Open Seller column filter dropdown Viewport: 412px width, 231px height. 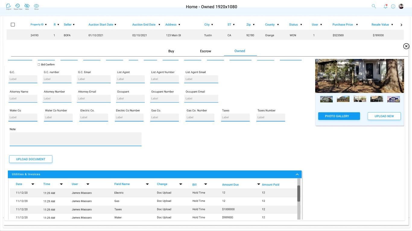click(x=74, y=25)
